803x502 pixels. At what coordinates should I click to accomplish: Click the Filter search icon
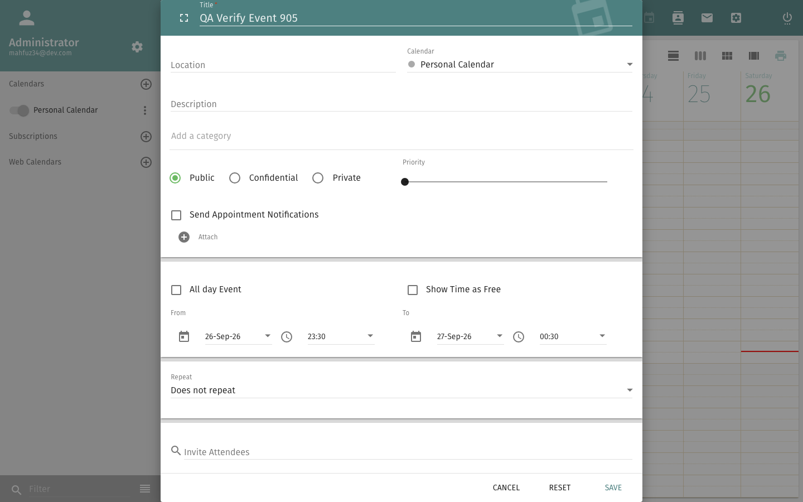point(17,490)
